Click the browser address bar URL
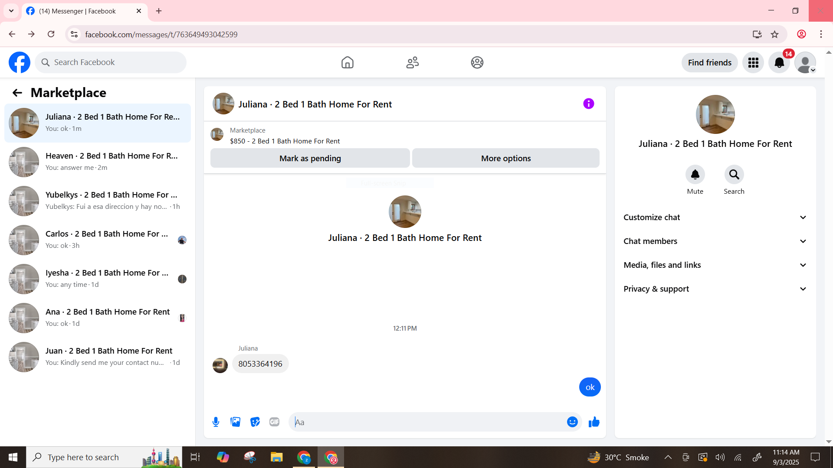The width and height of the screenshot is (833, 468). [161, 34]
